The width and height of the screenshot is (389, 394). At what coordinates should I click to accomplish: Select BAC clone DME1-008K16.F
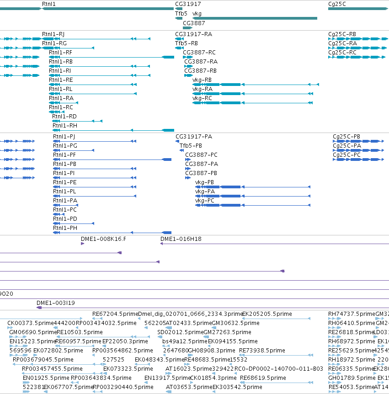[103, 239]
